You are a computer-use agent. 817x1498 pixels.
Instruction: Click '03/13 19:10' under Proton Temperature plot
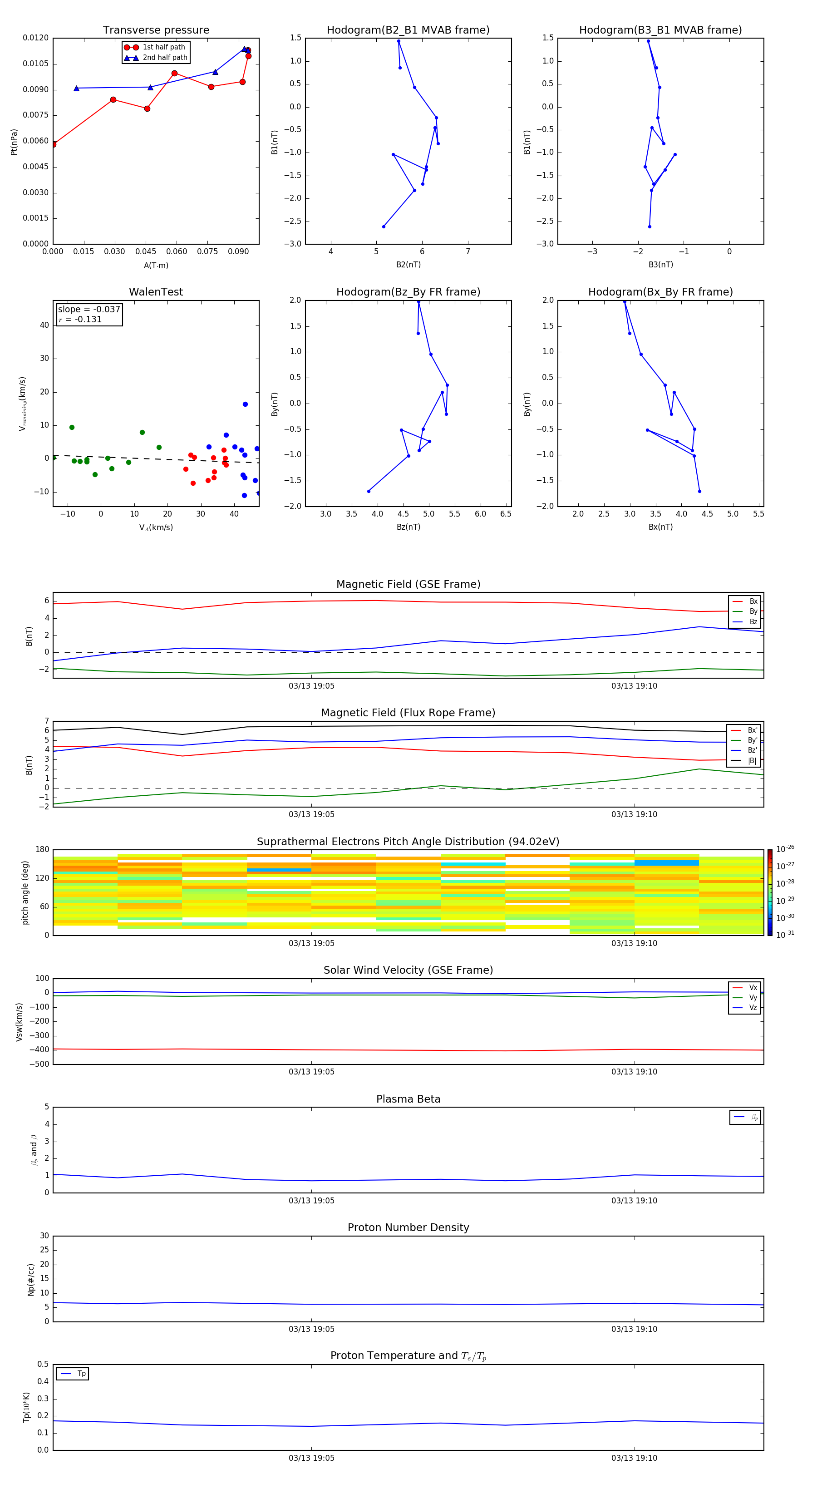pyautogui.click(x=635, y=1459)
